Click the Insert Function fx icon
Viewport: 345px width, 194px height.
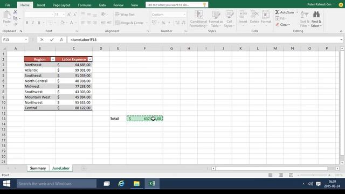click(x=61, y=39)
